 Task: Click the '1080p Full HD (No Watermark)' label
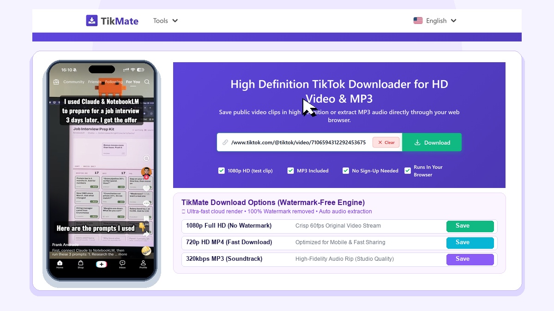click(229, 226)
